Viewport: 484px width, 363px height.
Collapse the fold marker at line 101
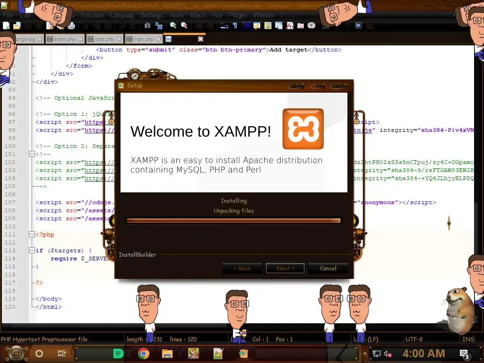32,154
